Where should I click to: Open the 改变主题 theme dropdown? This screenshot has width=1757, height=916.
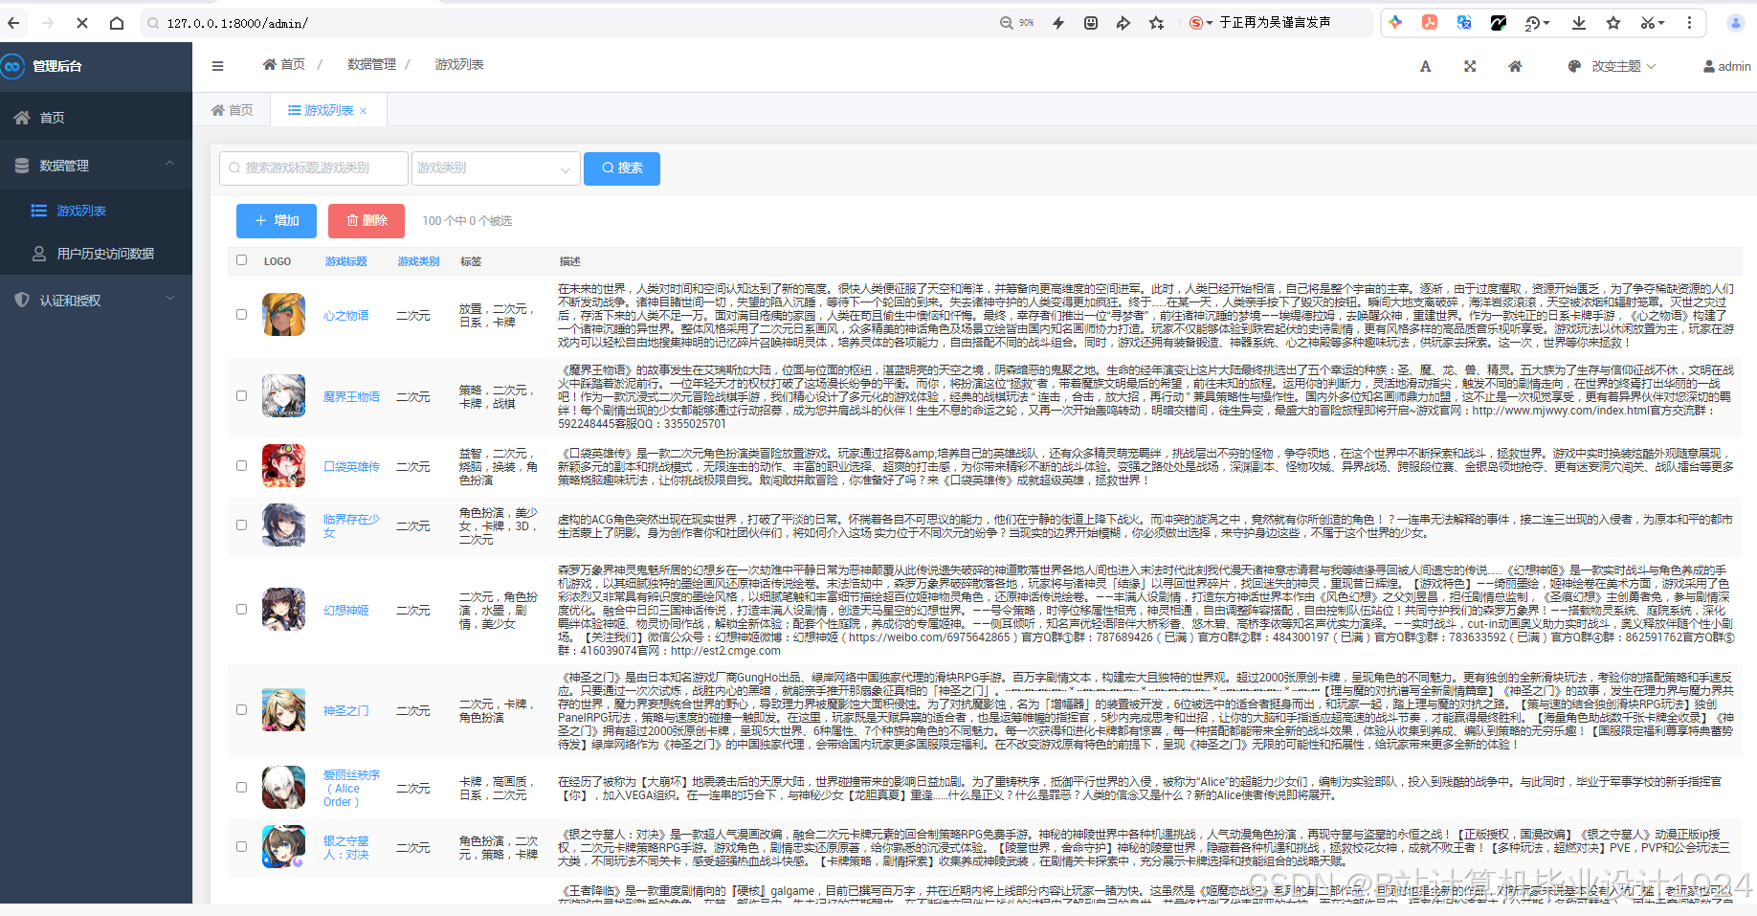[1614, 66]
